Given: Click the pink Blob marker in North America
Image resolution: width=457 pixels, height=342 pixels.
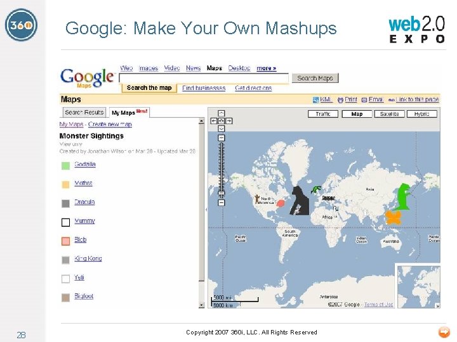Looking at the screenshot, I should coord(281,203).
